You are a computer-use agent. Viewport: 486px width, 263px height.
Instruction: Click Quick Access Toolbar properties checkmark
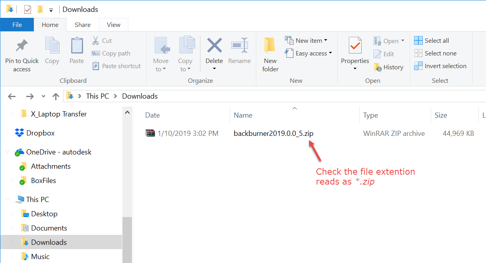point(27,9)
